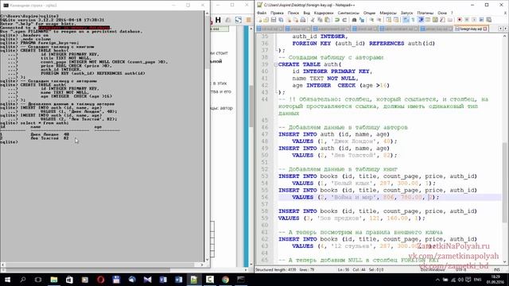Click the system tray clock
Screen dimensions: 509x286
pos(495,280)
